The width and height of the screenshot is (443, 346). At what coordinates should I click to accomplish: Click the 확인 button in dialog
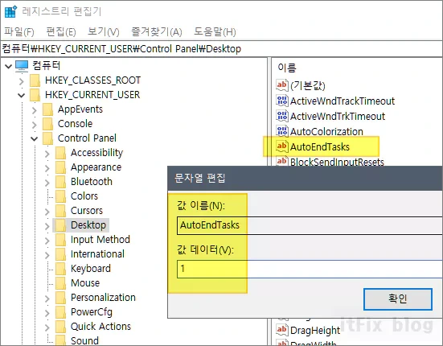click(397, 299)
